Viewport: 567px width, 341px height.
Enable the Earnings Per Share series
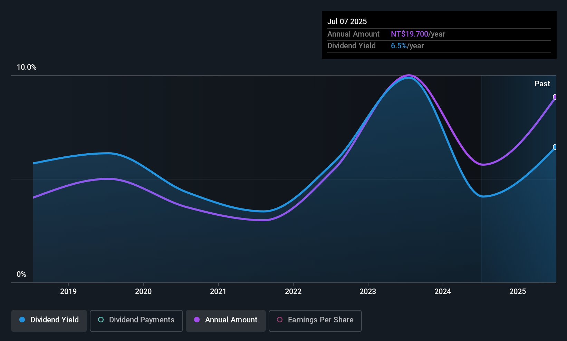pyautogui.click(x=315, y=321)
